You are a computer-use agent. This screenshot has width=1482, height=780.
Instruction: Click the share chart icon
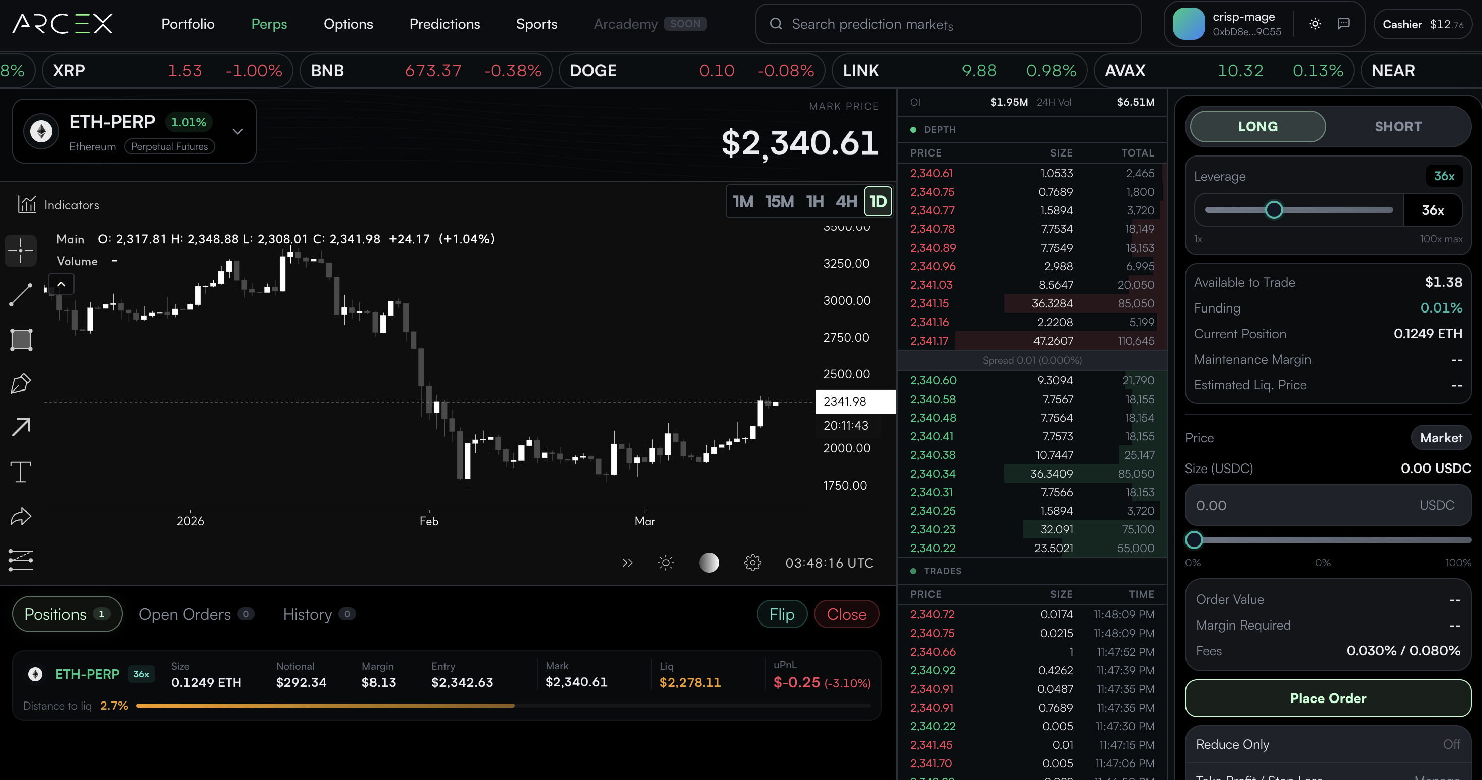coord(21,516)
